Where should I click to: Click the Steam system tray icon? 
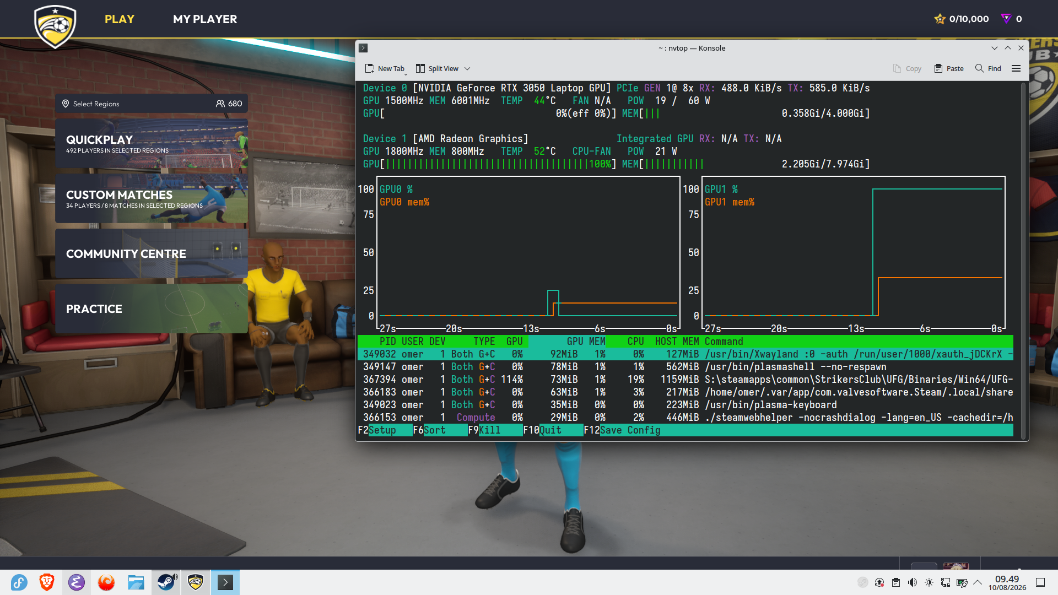coord(863,582)
